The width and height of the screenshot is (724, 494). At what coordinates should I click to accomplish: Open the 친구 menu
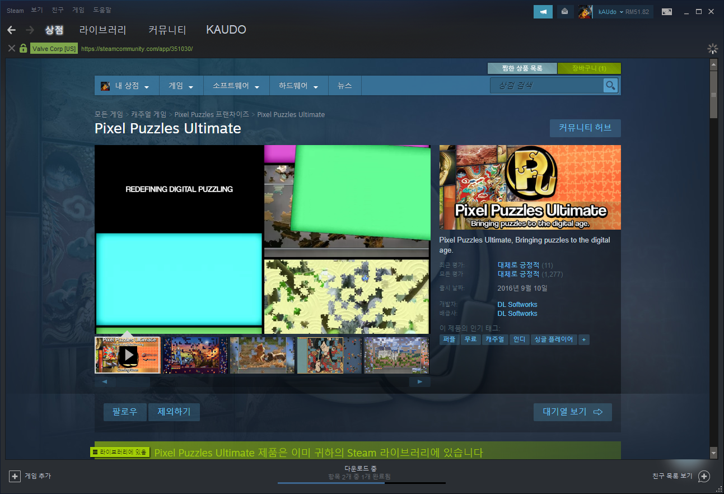point(57,11)
